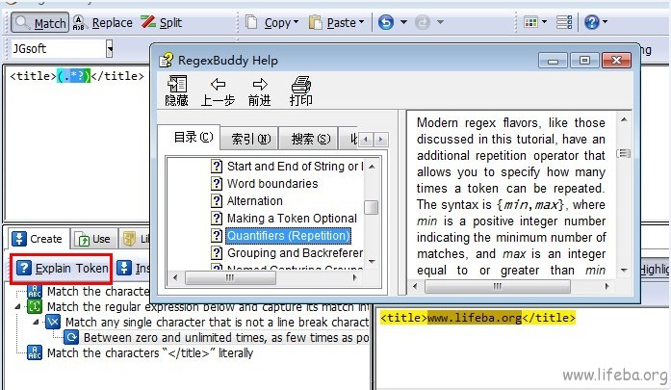Activate the Match mode button

point(39,23)
